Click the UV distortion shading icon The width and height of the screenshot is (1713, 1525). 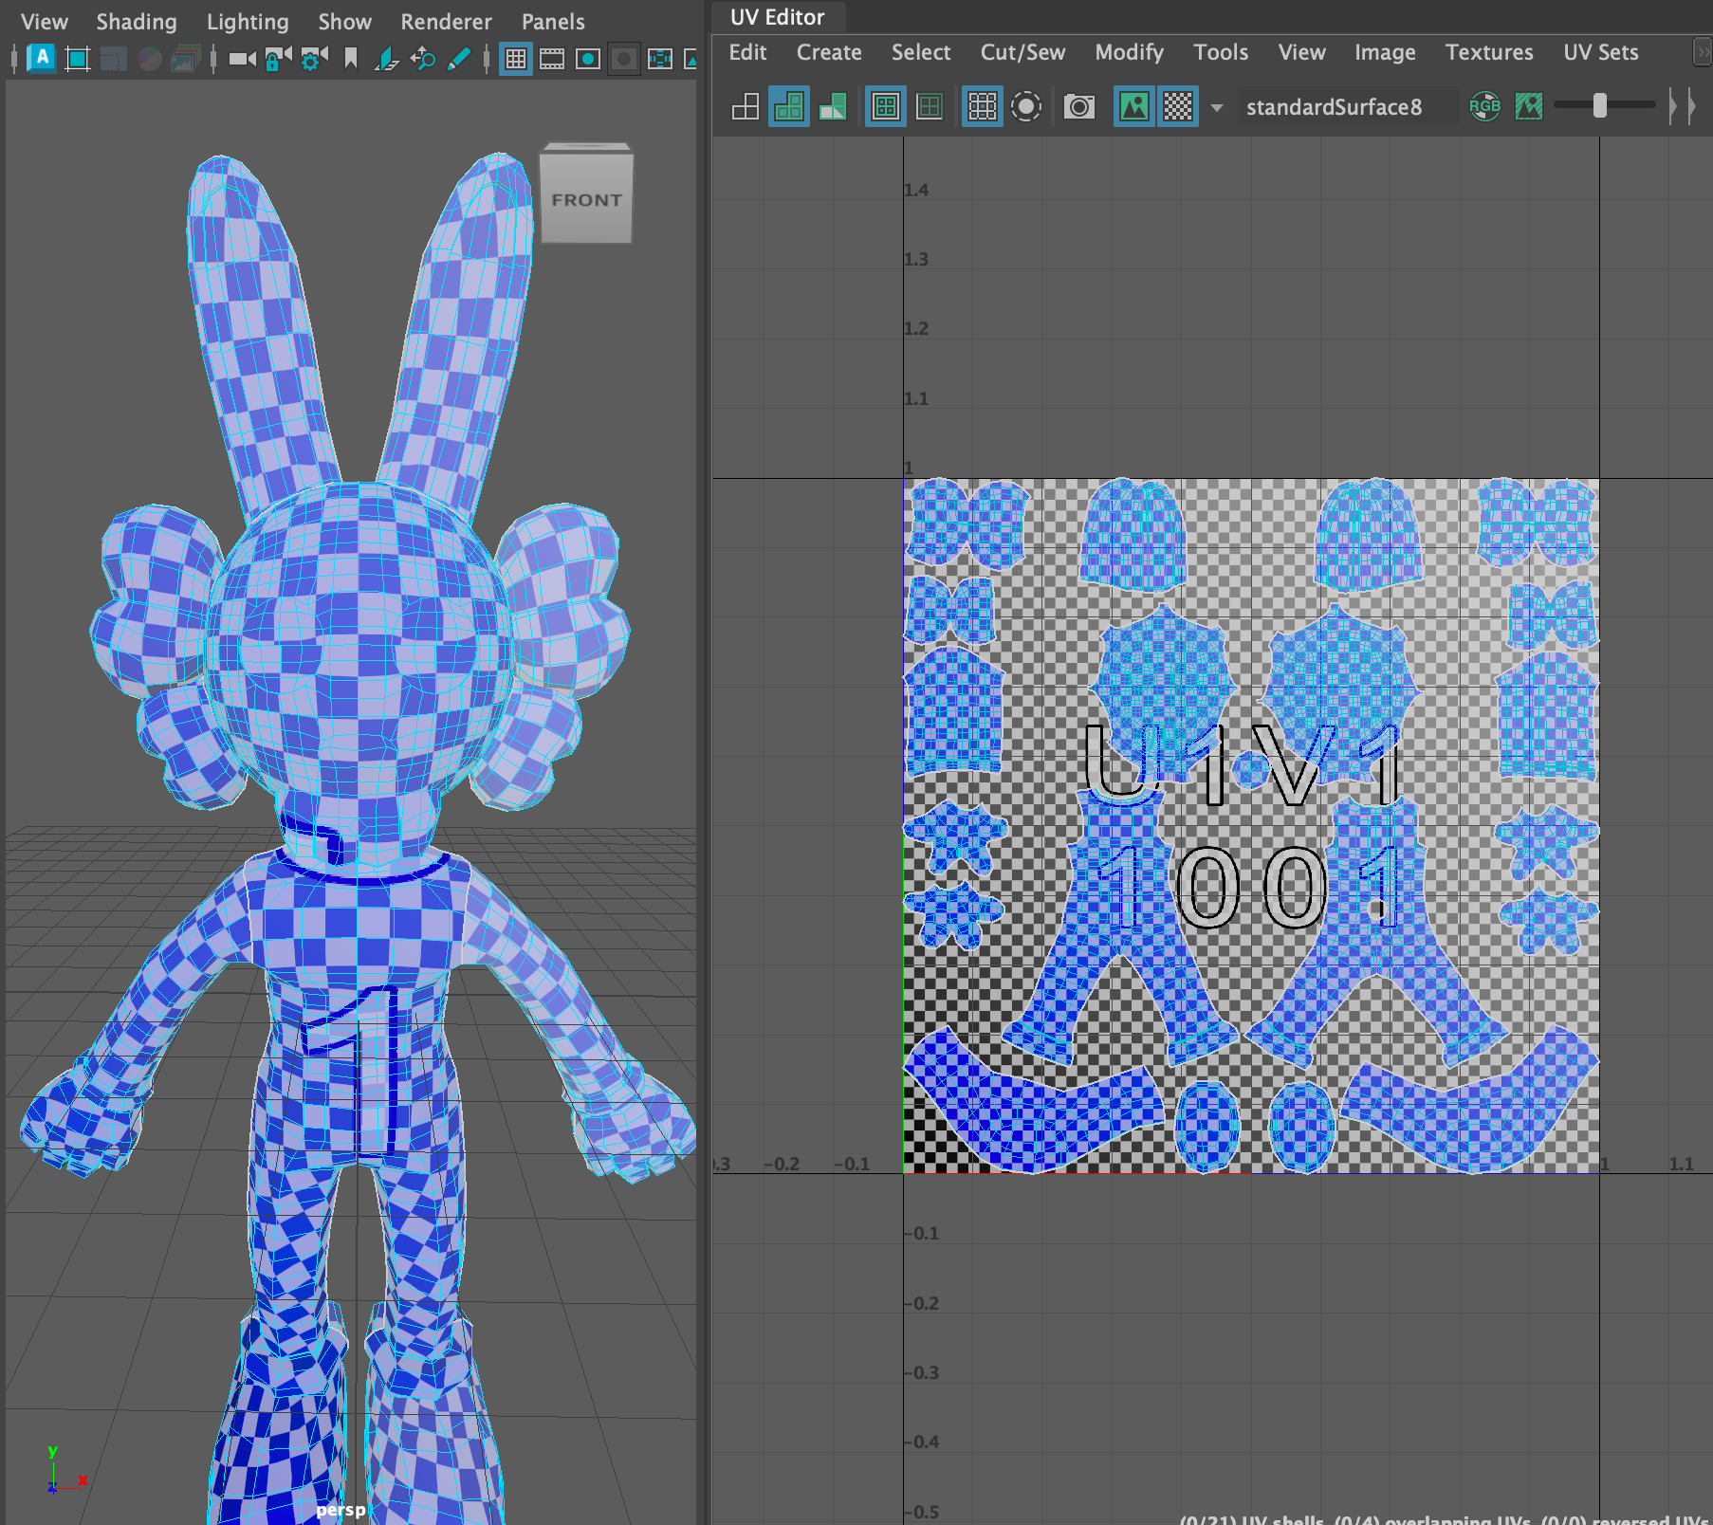coord(833,106)
